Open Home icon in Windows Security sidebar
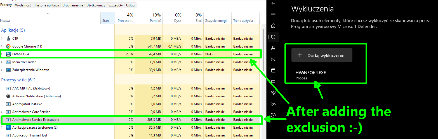This screenshot has height=139, width=438. click(x=273, y=26)
